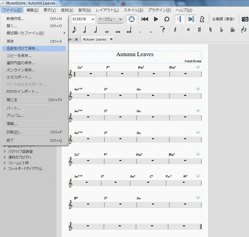Select eighth note duration
249x237 pixels.
[74, 30]
